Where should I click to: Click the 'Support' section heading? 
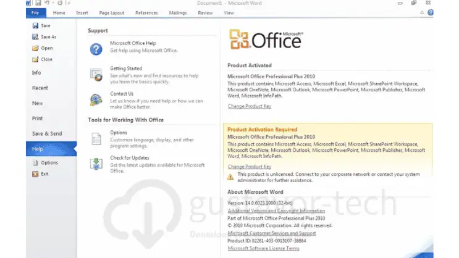point(98,30)
